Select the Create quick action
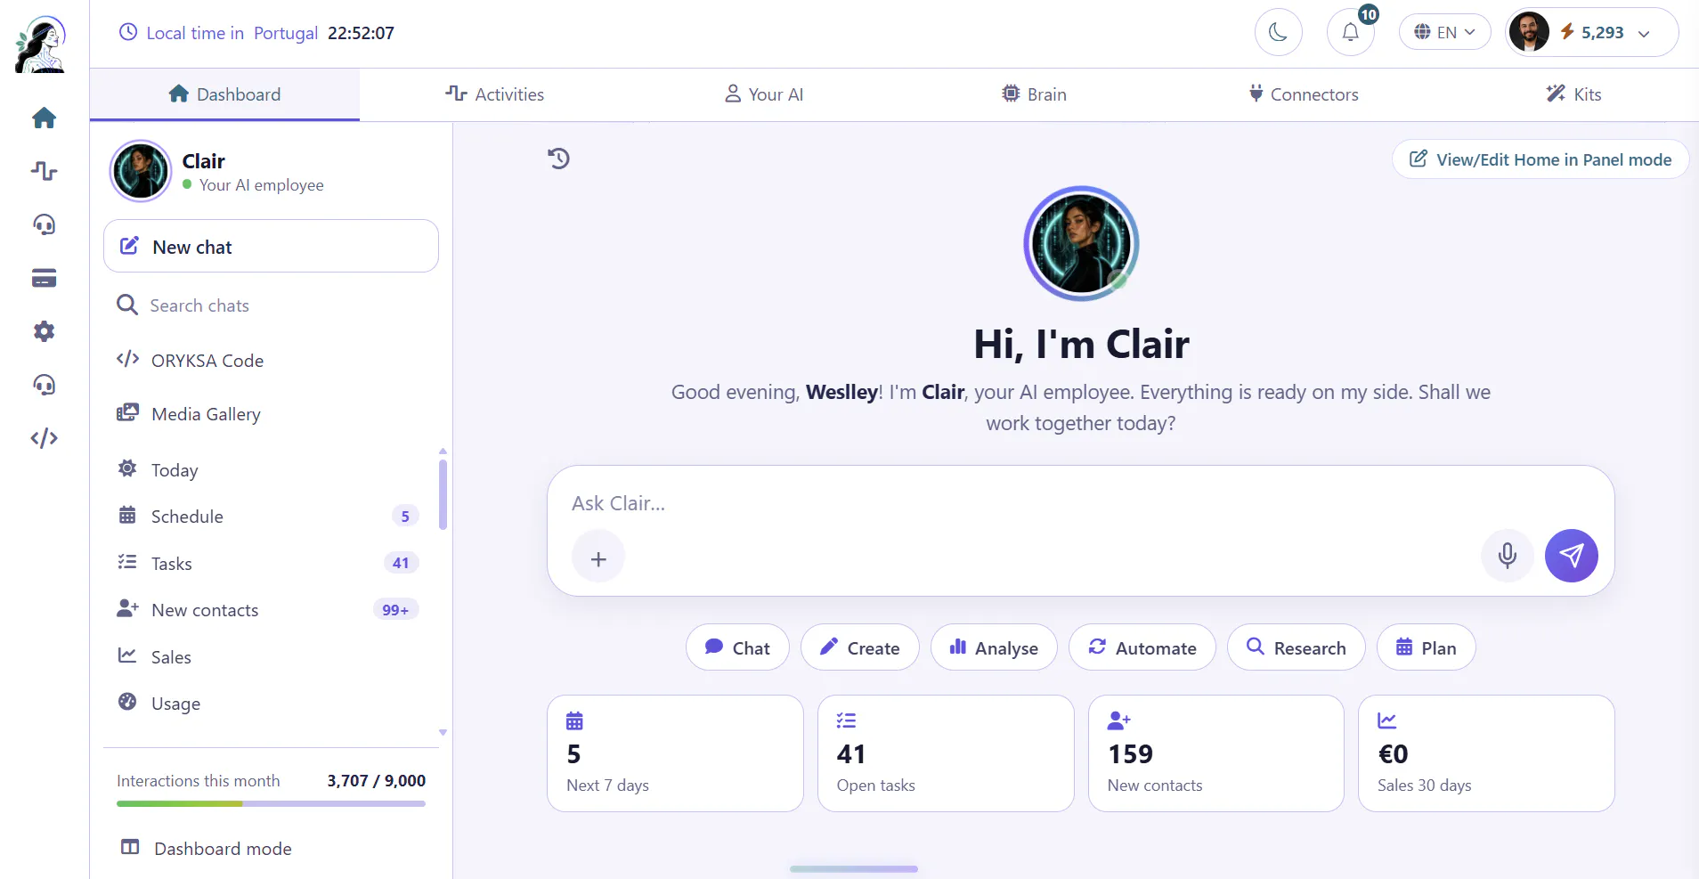This screenshot has height=879, width=1699. click(859, 647)
